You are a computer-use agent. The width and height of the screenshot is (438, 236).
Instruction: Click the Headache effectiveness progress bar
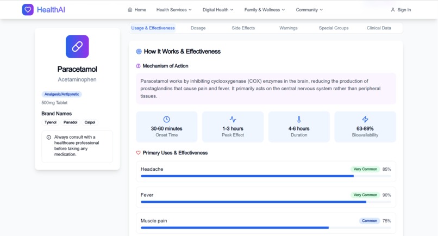[266, 176]
